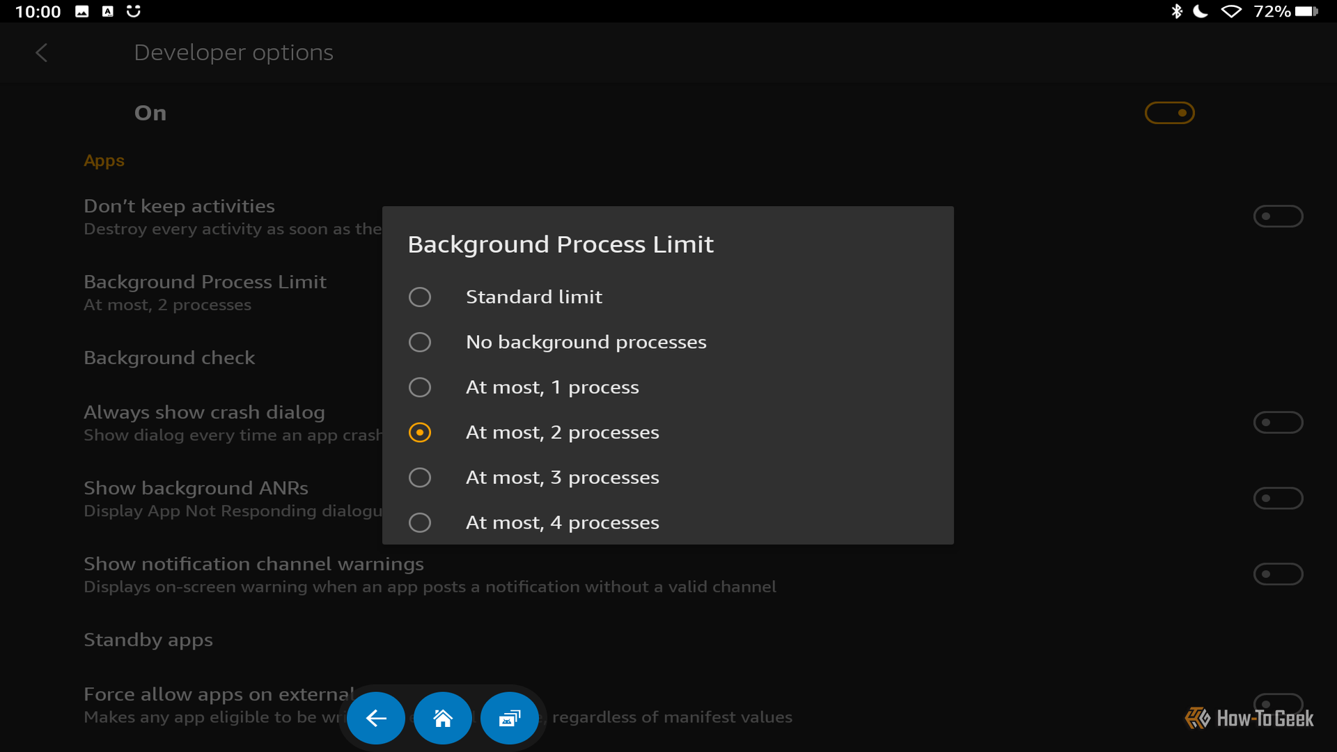
Task: Toggle Show notification channel warnings switch
Action: 1279,574
